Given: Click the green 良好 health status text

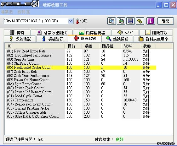Looking at the screenshot, I should click(120, 139).
